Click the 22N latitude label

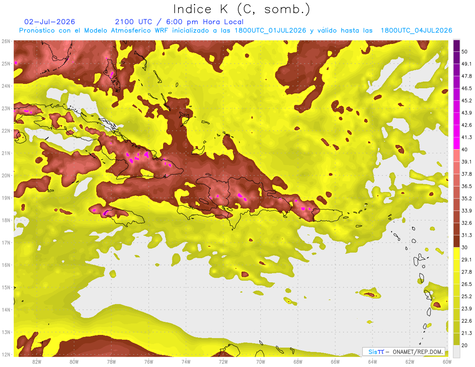point(6,131)
